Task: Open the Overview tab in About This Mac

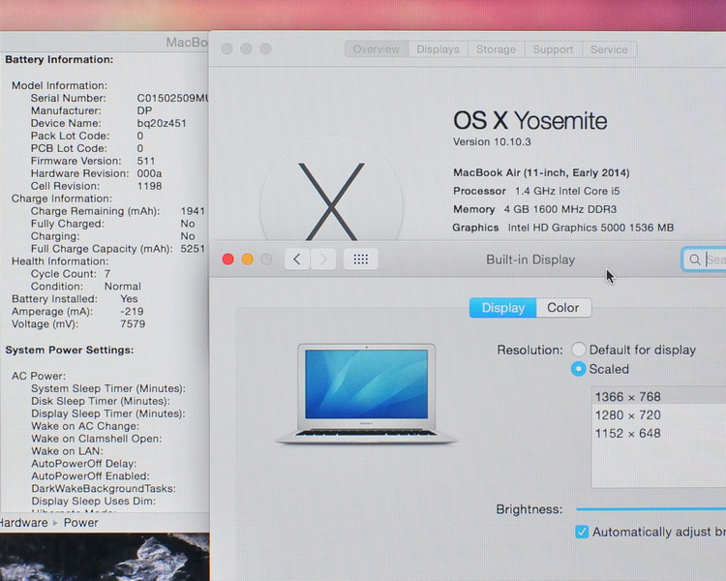Action: point(376,49)
